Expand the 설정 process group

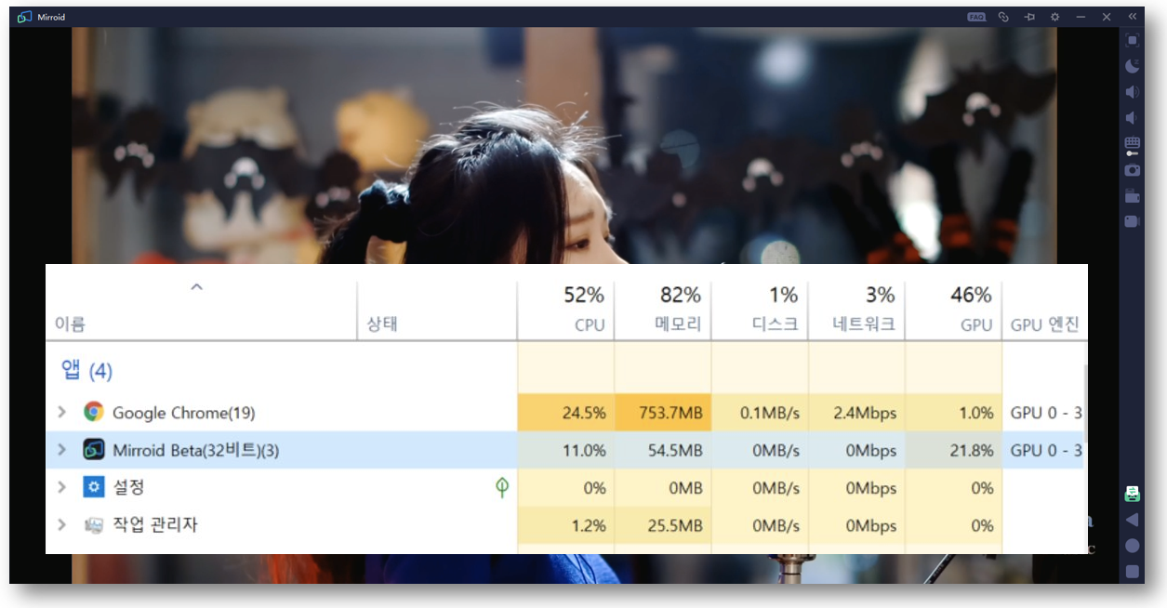[62, 487]
